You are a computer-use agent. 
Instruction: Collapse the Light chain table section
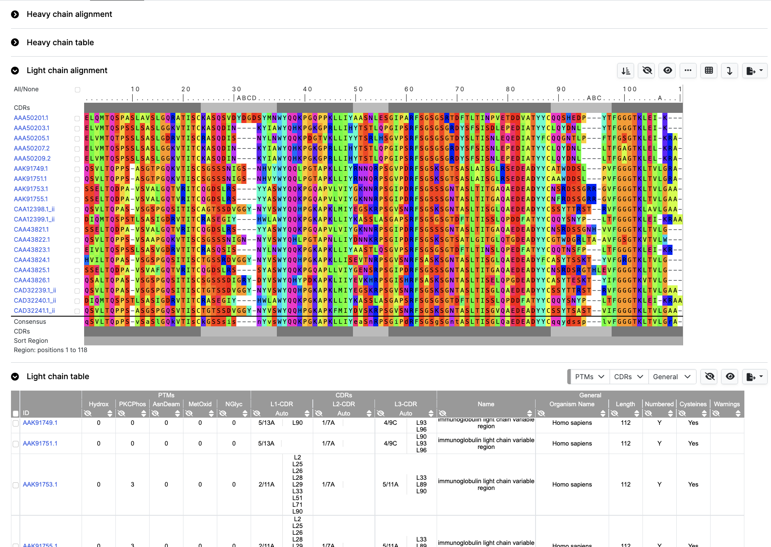[x=15, y=377]
